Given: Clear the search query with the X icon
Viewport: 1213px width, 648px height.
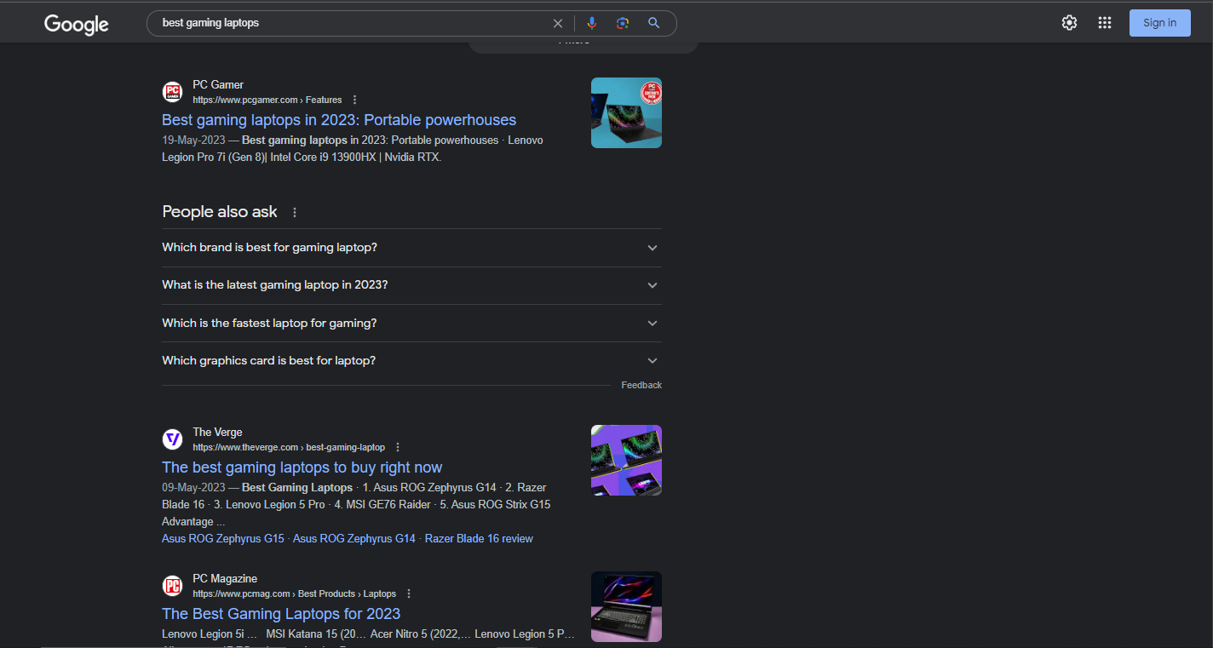Looking at the screenshot, I should coord(558,24).
